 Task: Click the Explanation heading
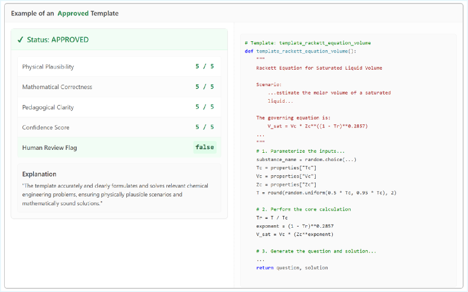39,174
